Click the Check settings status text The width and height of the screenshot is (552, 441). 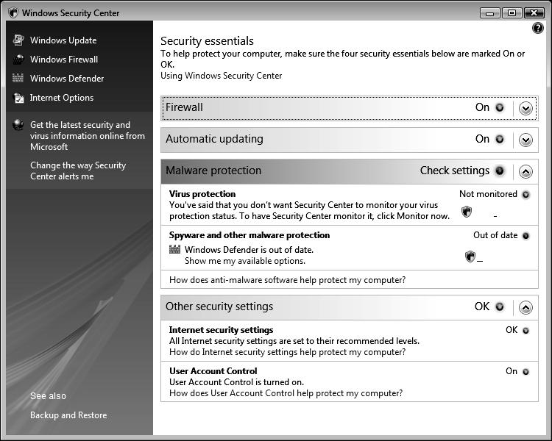coord(455,171)
